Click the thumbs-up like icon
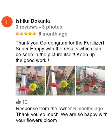This screenshot has height=140, width=112. coord(18,102)
